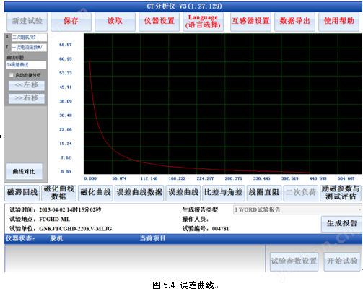Image resolution: width=363 pixels, height=291 pixels.
Task: Switch to the 磁化曲线数据 tab
Action: (x=58, y=193)
